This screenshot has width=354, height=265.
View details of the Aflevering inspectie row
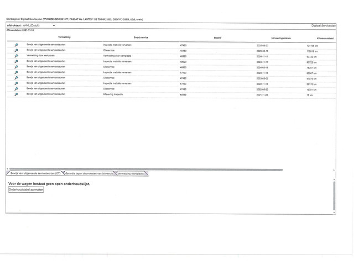coord(16,95)
